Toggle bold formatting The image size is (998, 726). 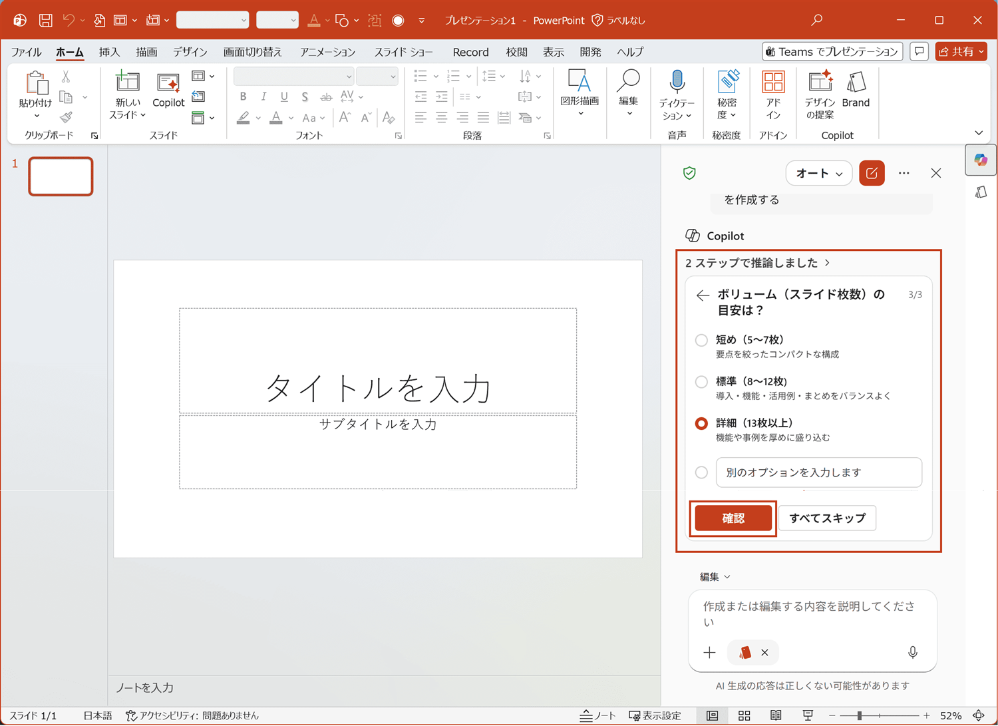click(x=243, y=97)
